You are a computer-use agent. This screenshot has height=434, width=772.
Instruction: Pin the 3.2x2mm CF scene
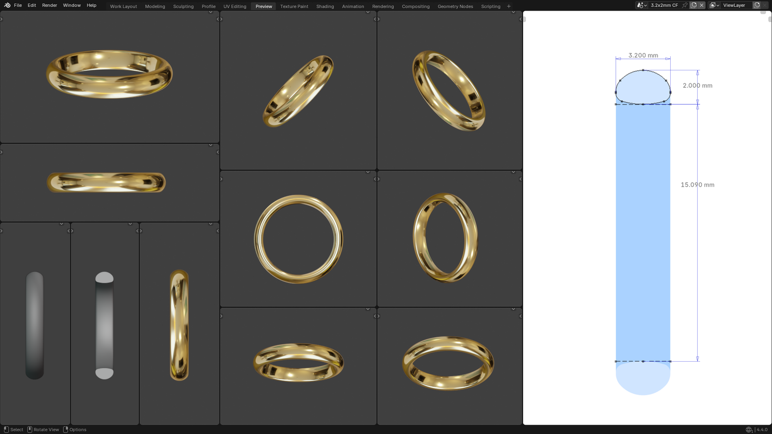click(x=685, y=5)
